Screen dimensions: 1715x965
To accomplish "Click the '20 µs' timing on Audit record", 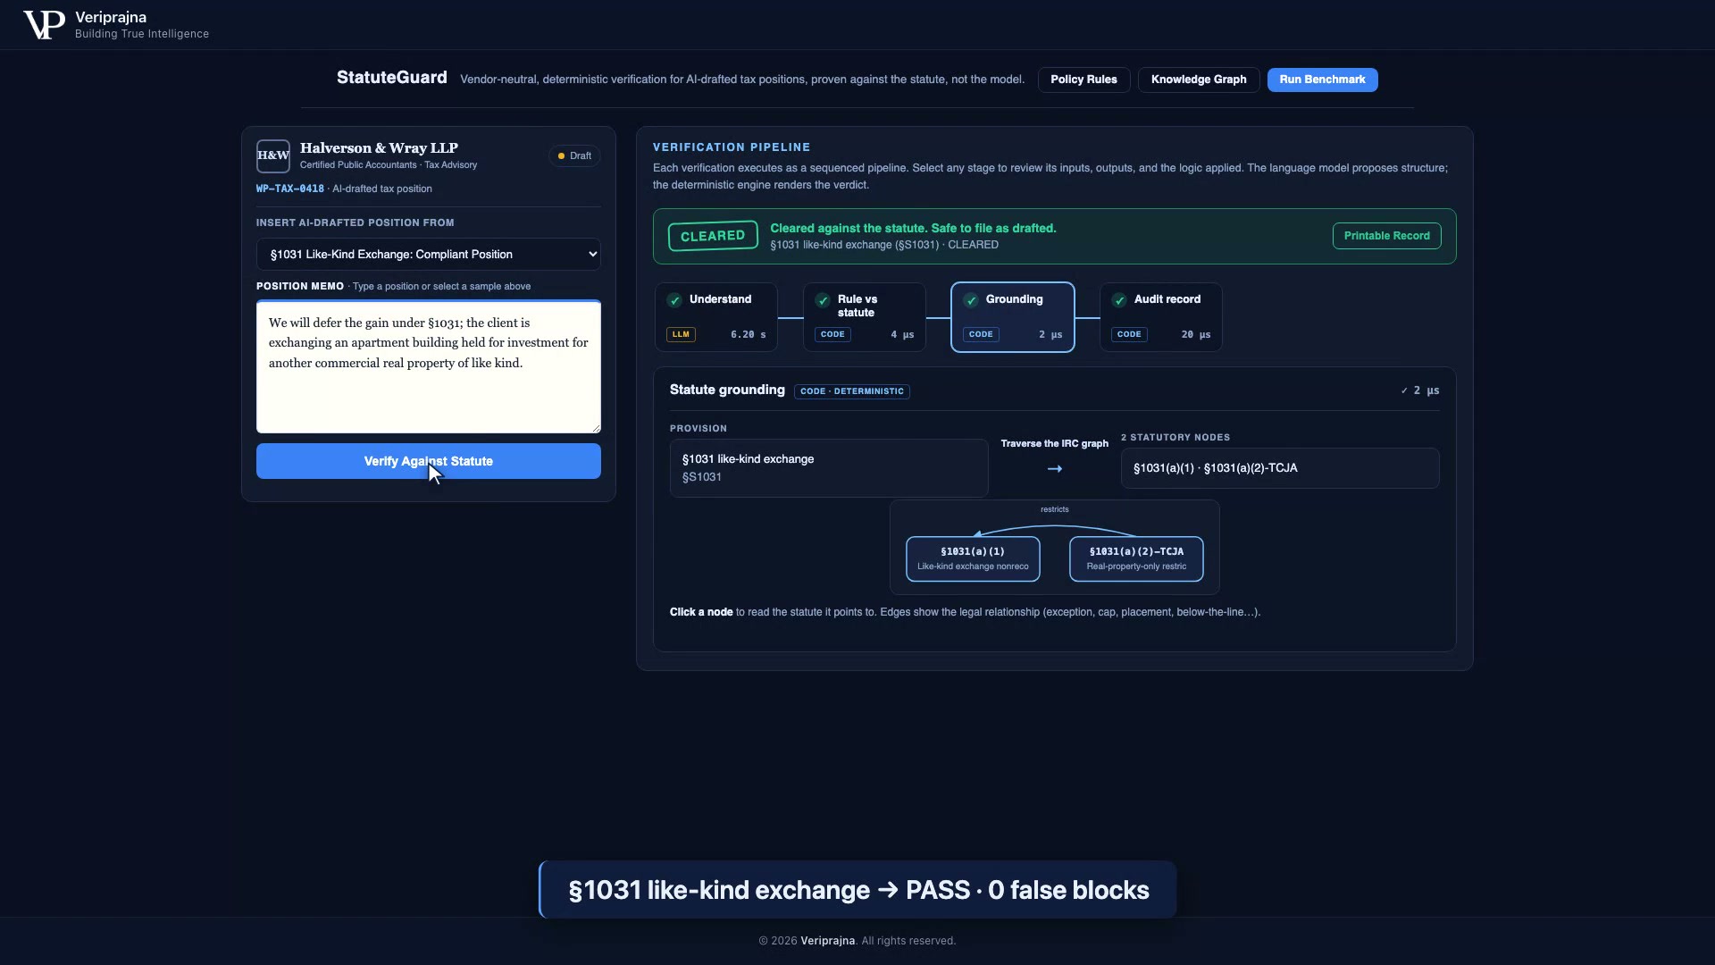I will pos(1196,334).
